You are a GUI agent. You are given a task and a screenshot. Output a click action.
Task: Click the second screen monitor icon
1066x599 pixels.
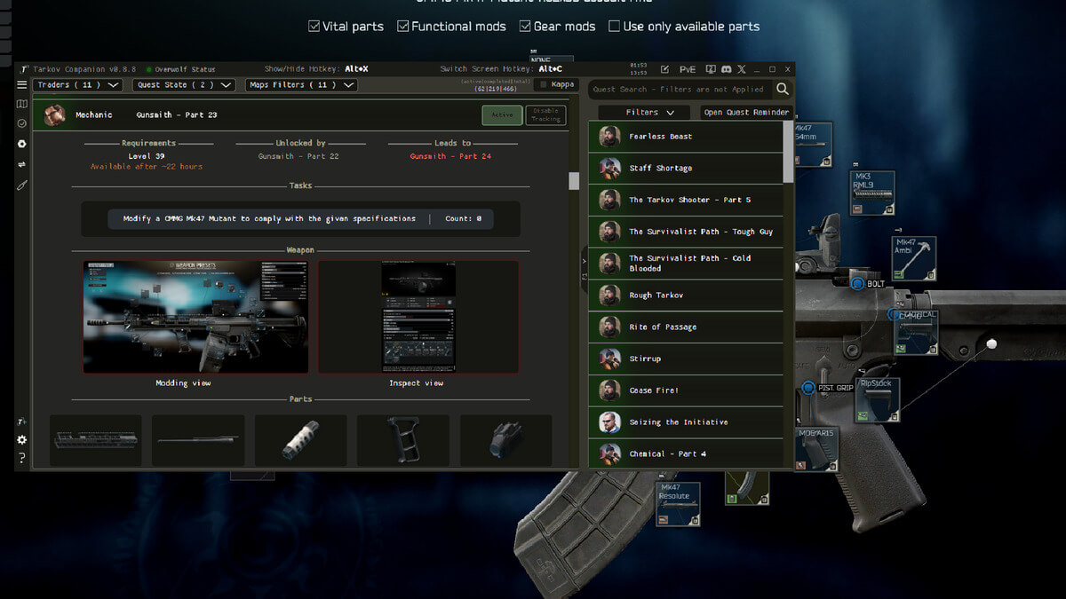click(x=710, y=68)
